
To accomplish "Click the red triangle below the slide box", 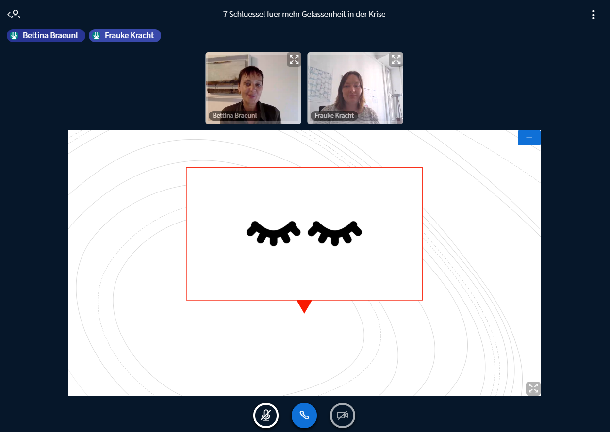I will (304, 305).
